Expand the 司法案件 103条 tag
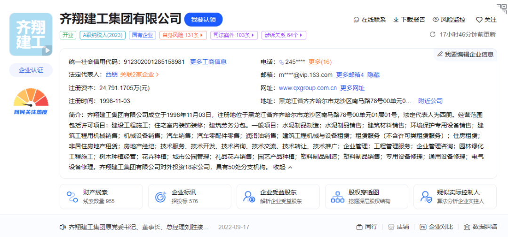The width and height of the screenshot is (508, 237). pos(234,35)
